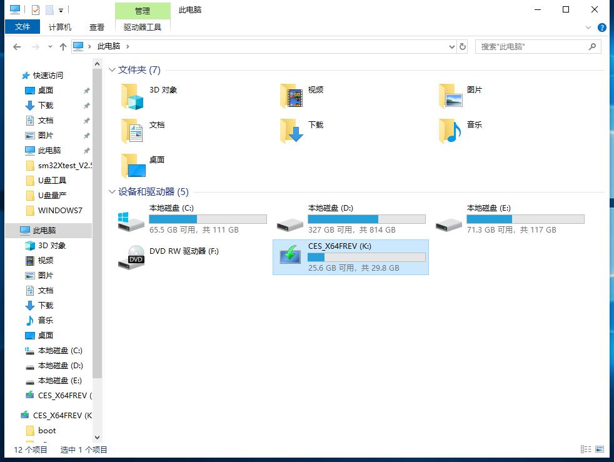
Task: Click the refresh icon in address bar
Action: (x=462, y=46)
